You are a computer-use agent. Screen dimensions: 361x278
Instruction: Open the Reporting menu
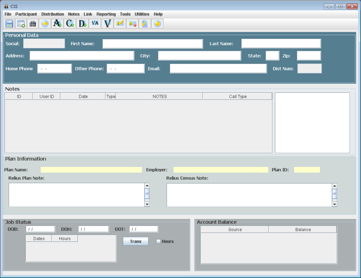click(x=106, y=14)
